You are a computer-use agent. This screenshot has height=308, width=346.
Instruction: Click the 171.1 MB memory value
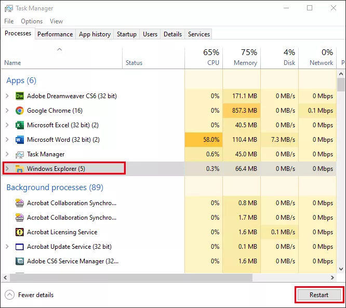tap(245, 96)
